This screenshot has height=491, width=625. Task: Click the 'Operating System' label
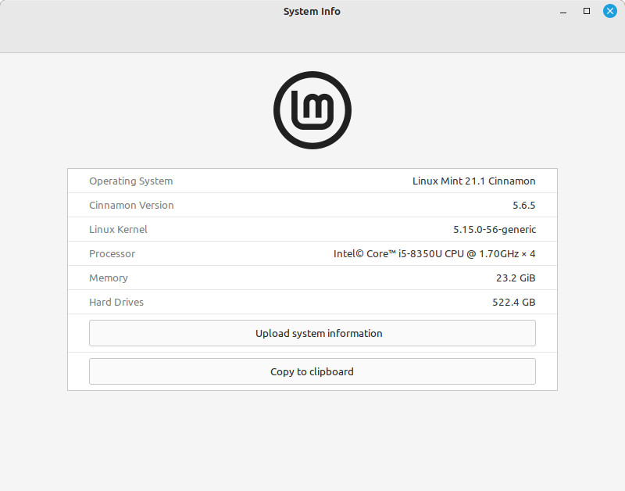130,181
